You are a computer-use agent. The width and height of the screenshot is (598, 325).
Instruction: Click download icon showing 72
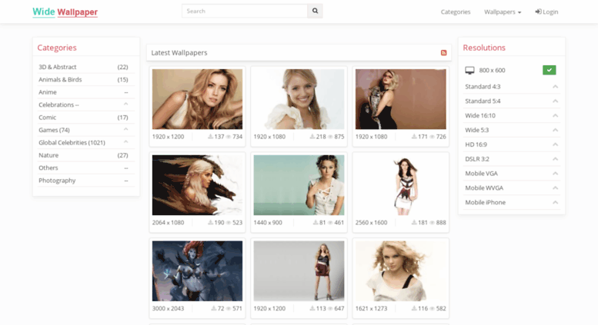(214, 308)
